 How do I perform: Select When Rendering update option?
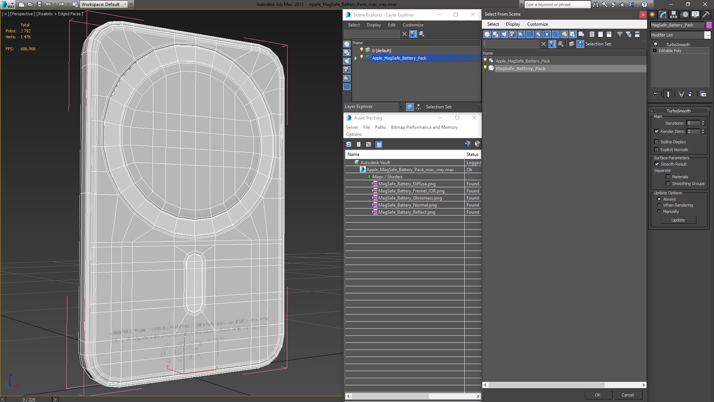(659, 205)
